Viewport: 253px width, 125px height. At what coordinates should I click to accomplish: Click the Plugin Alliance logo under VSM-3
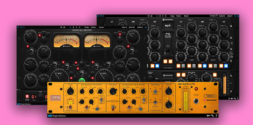point(57,116)
